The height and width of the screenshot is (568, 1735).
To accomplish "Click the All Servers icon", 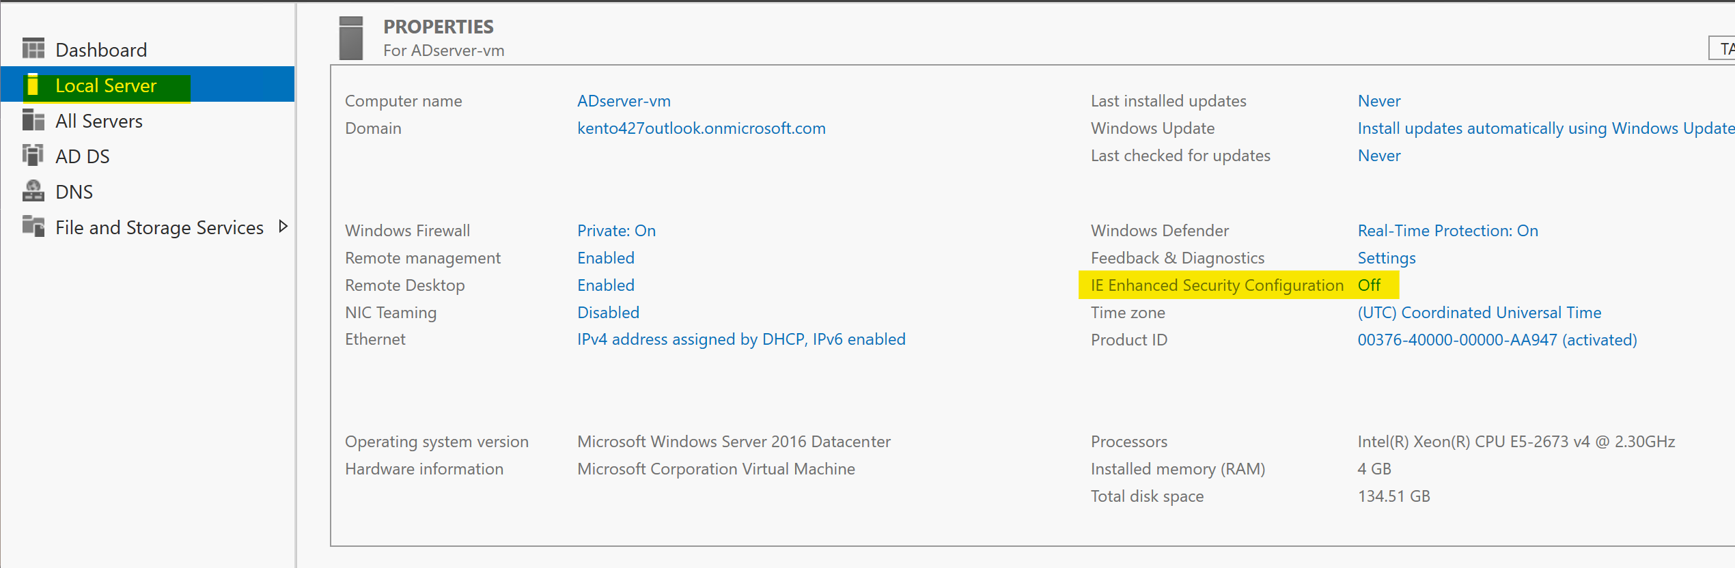I will coord(33,120).
